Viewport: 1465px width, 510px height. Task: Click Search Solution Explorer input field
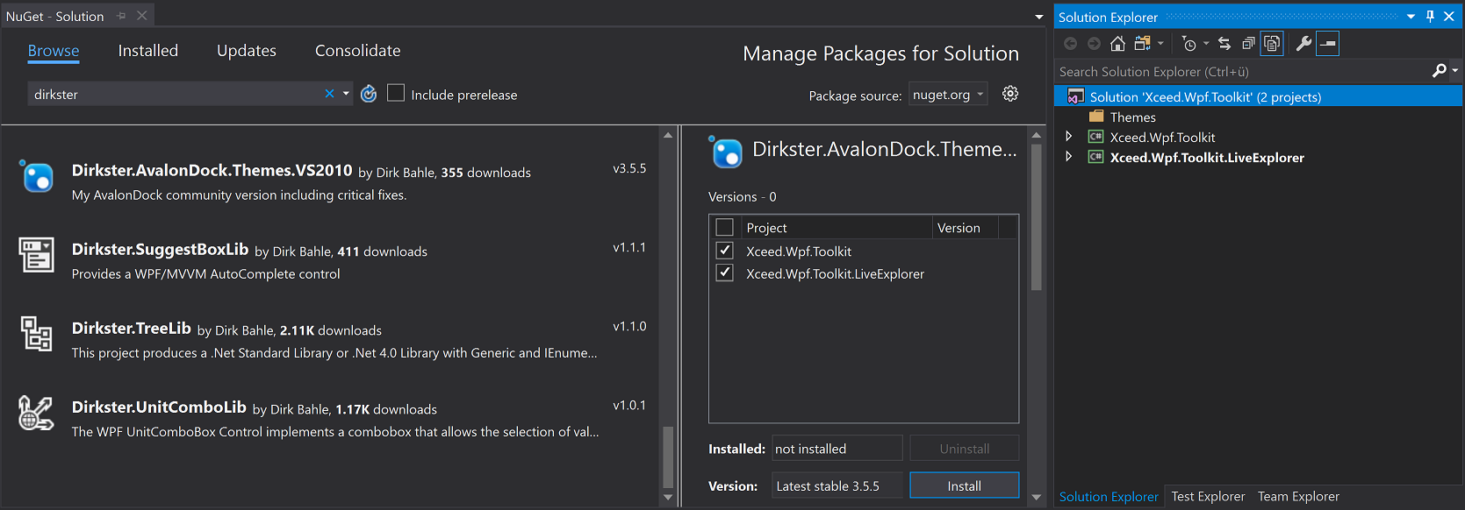(1242, 71)
